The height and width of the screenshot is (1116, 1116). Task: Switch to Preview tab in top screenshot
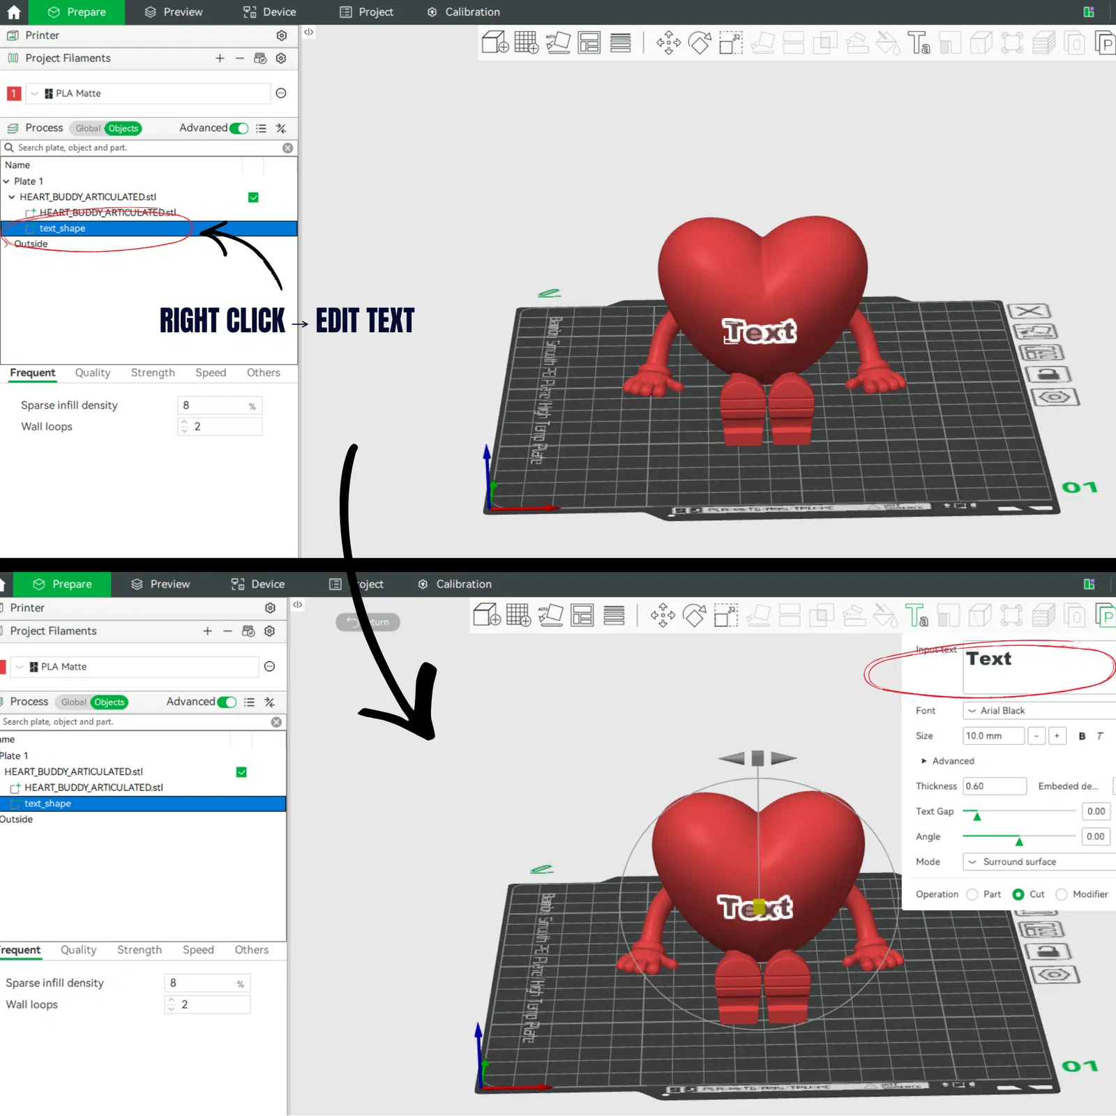pos(174,12)
